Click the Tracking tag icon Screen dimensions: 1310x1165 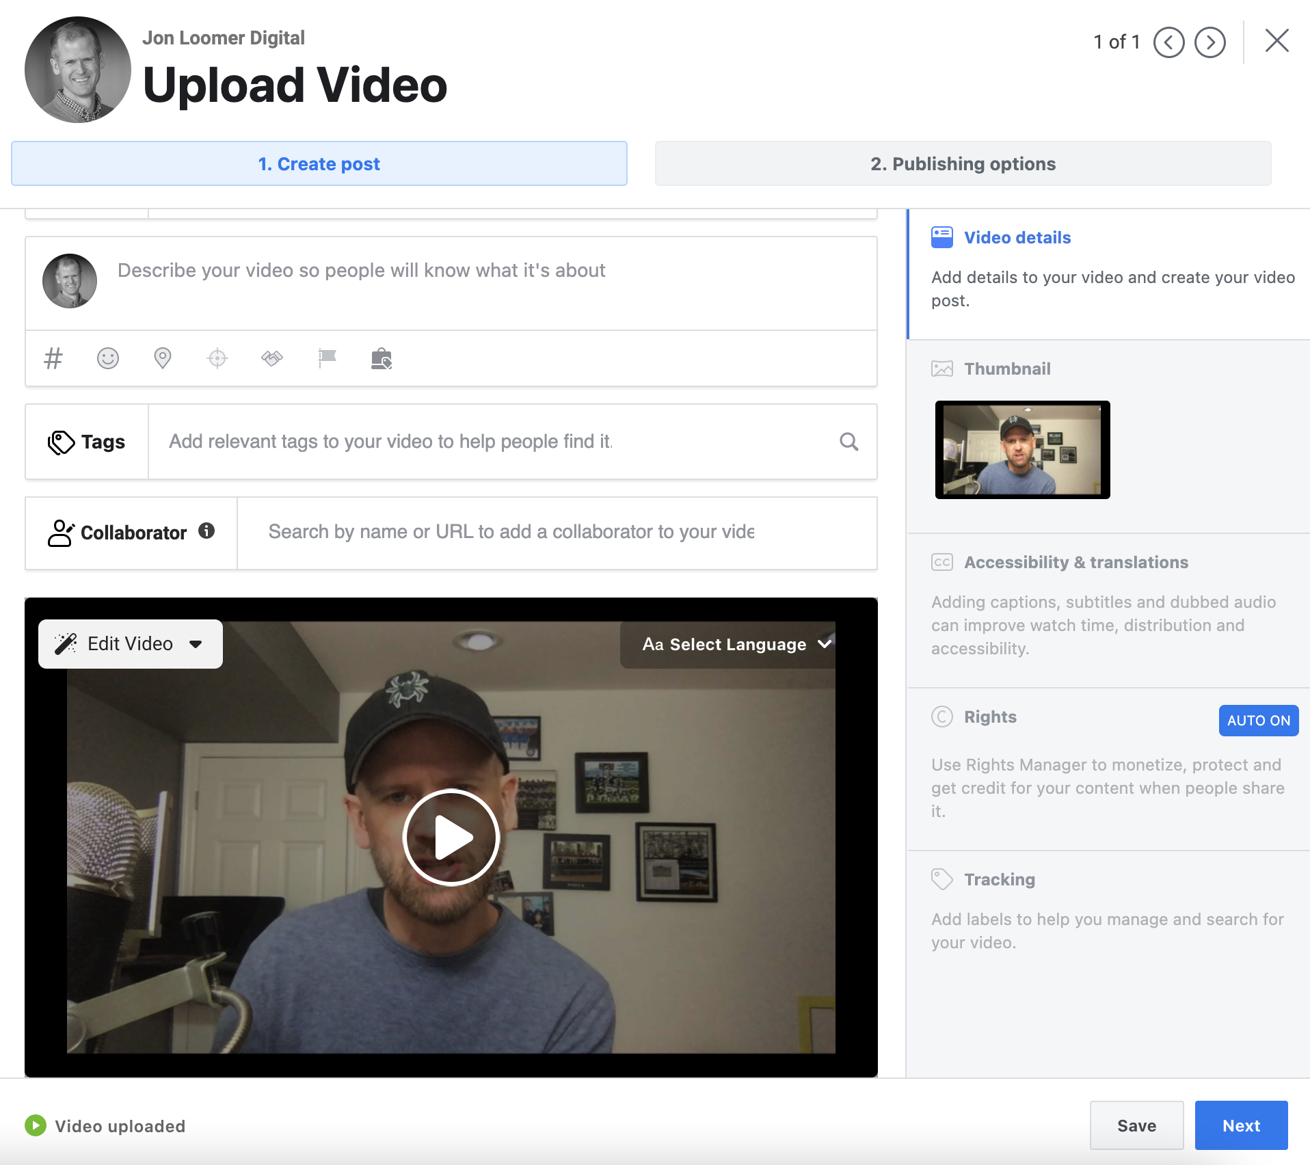[942, 879]
